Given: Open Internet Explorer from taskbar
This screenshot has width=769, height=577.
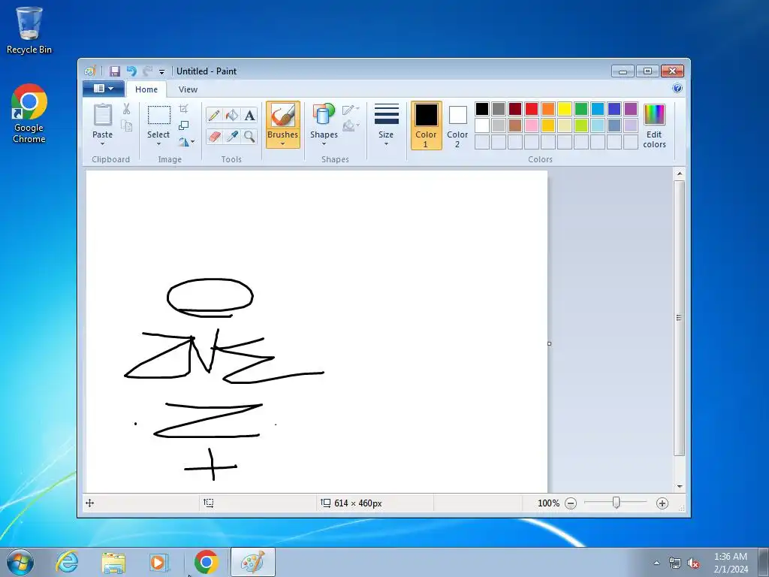Looking at the screenshot, I should pyautogui.click(x=67, y=562).
